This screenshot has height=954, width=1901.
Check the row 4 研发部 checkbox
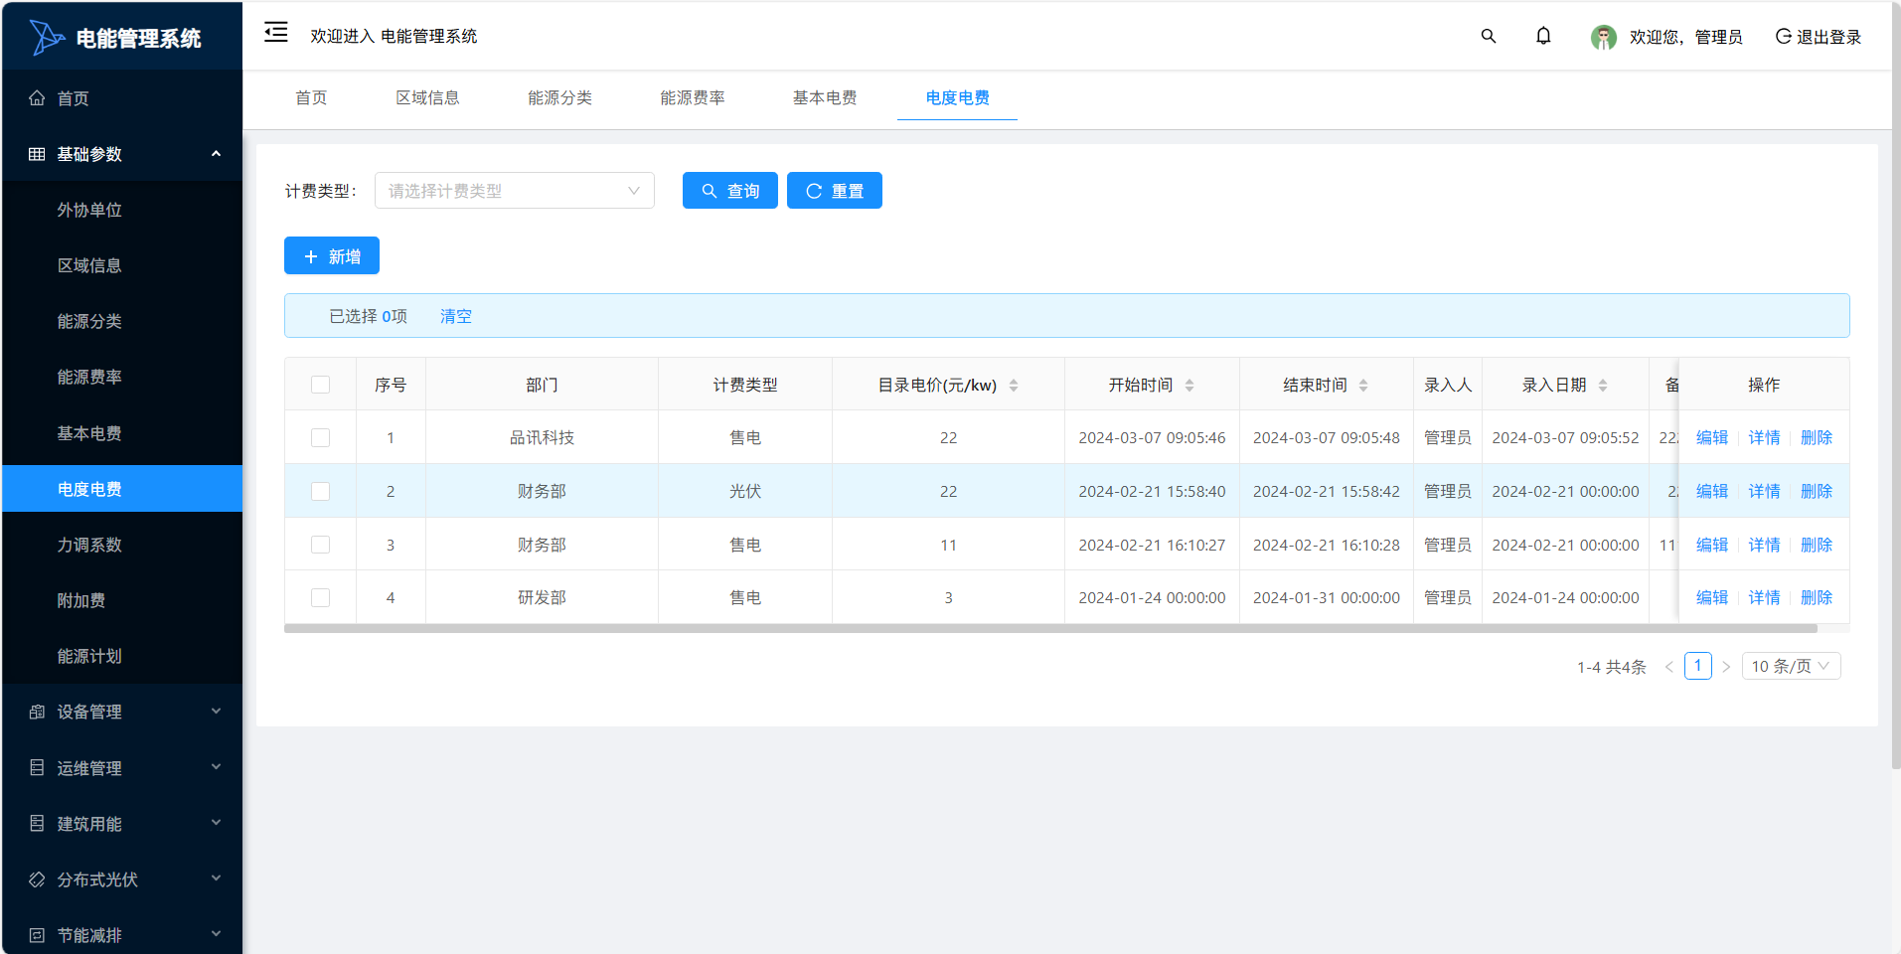pos(320,597)
